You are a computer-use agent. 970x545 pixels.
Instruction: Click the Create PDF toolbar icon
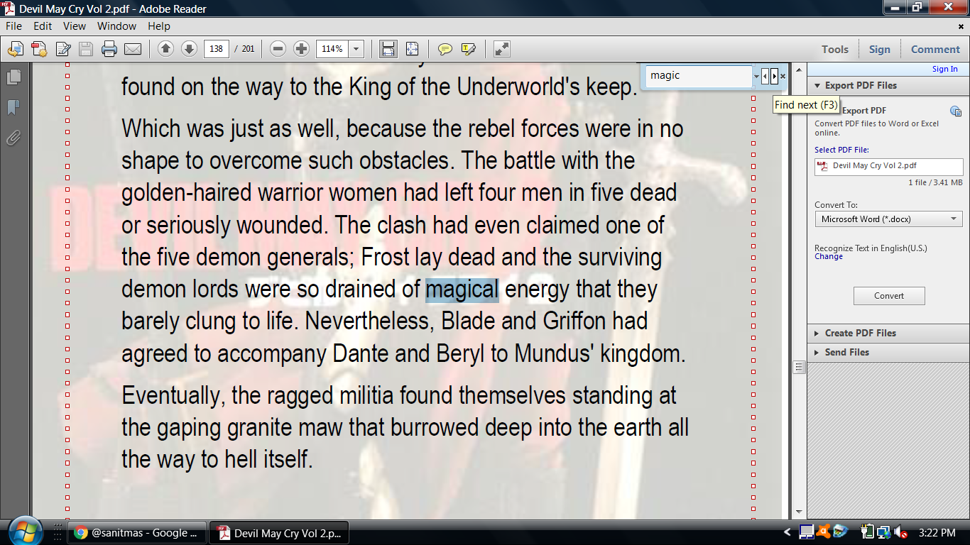38,49
